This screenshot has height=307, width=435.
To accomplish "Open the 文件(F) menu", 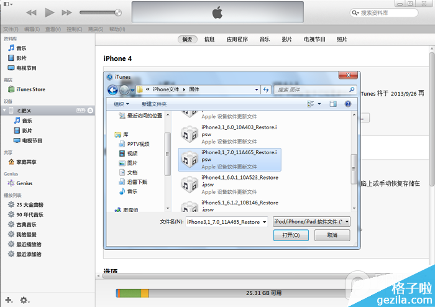I will click(x=11, y=29).
